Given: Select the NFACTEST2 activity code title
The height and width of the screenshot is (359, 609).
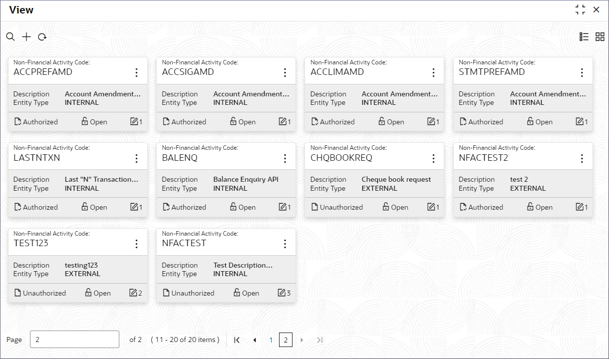Looking at the screenshot, I should [x=483, y=158].
